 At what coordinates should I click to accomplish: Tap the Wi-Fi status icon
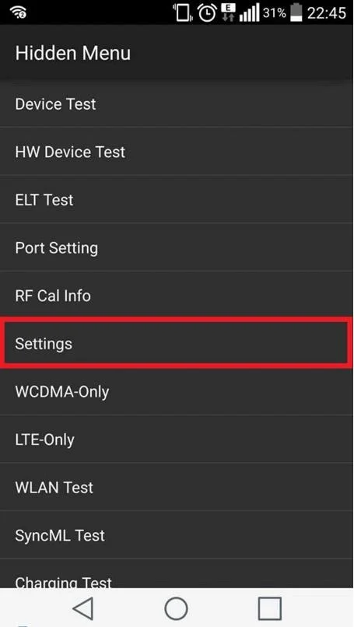tap(19, 13)
